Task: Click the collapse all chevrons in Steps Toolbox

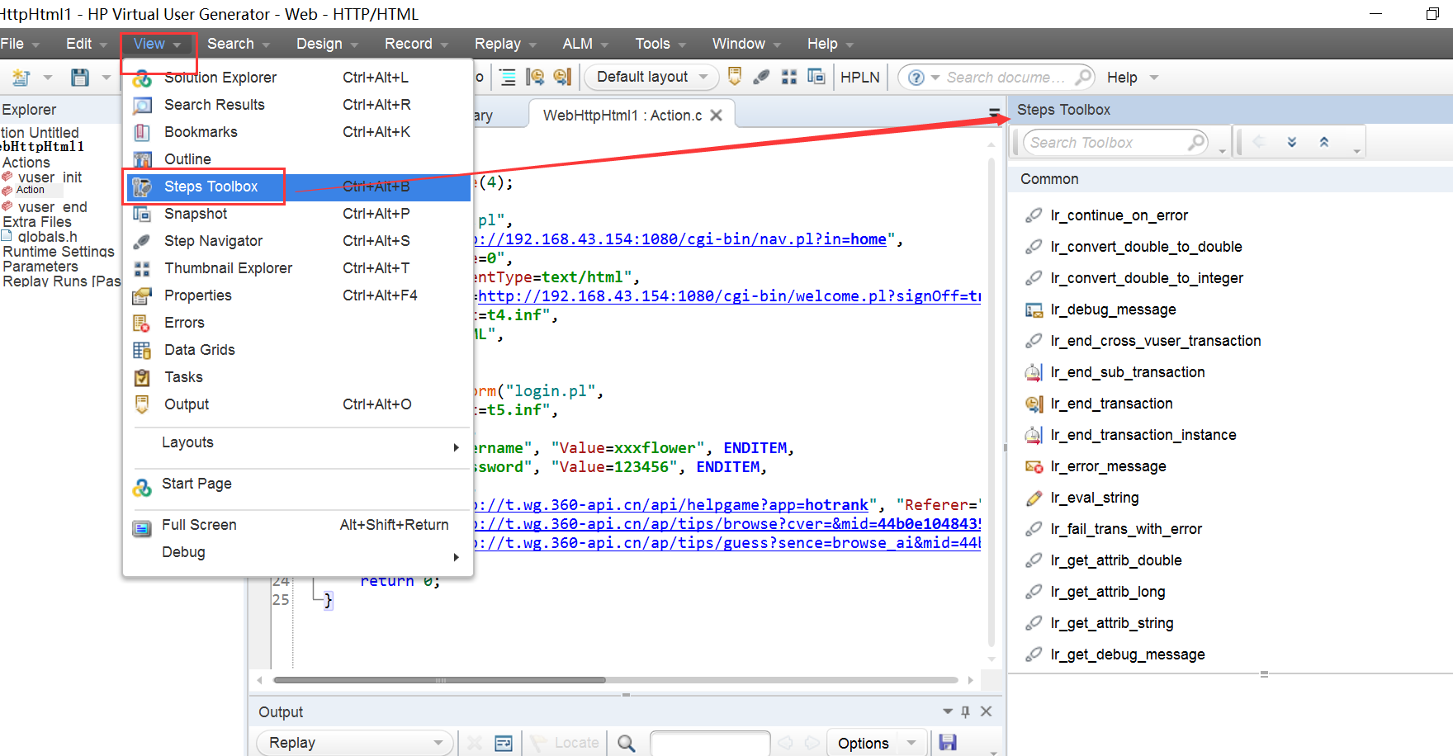Action: [x=1324, y=142]
